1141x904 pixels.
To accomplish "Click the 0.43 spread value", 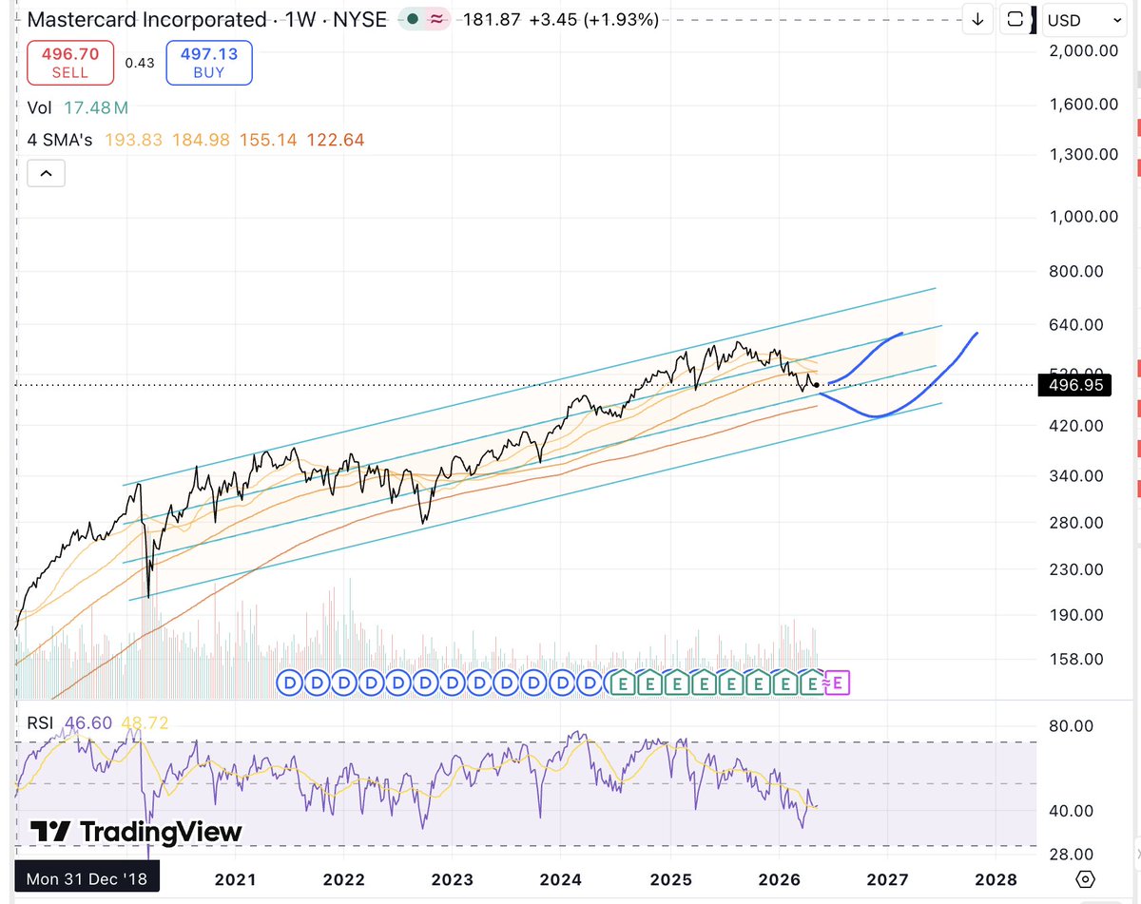I will coord(140,63).
